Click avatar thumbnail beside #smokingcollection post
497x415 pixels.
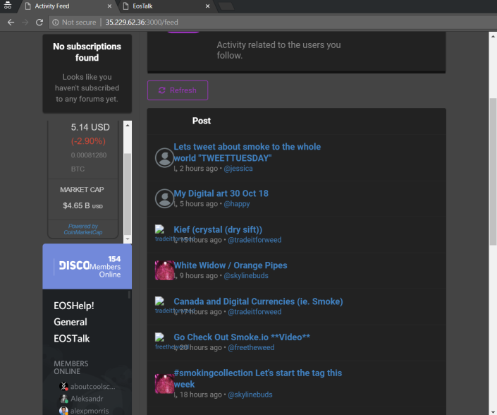164,383
